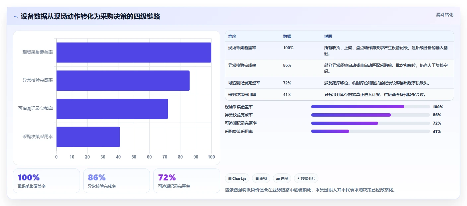Screen dimensions: 467x206
Task: Click the description starting 只有部分库存数据
Action: 375,95
